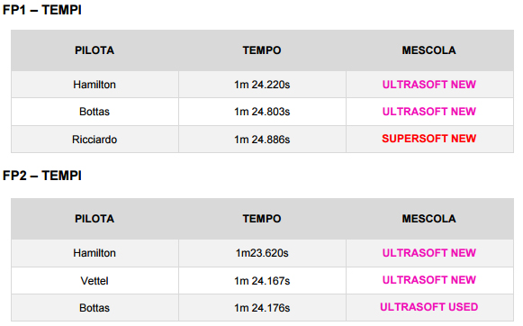523x326 pixels.
Task: Select the 1m 24.176s time cell
Action: tap(262, 308)
